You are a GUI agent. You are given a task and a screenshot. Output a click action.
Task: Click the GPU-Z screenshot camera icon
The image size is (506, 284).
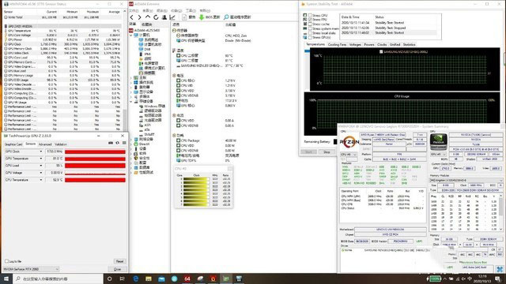click(111, 143)
